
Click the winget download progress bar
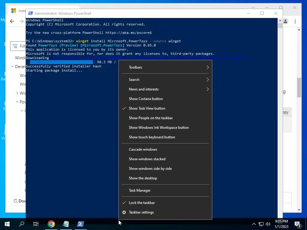coord(61,62)
